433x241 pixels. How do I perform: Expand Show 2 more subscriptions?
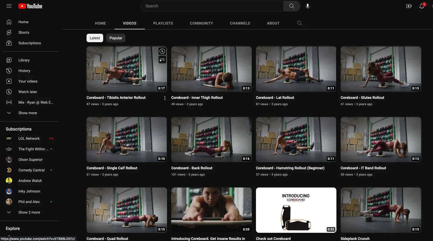[29, 212]
